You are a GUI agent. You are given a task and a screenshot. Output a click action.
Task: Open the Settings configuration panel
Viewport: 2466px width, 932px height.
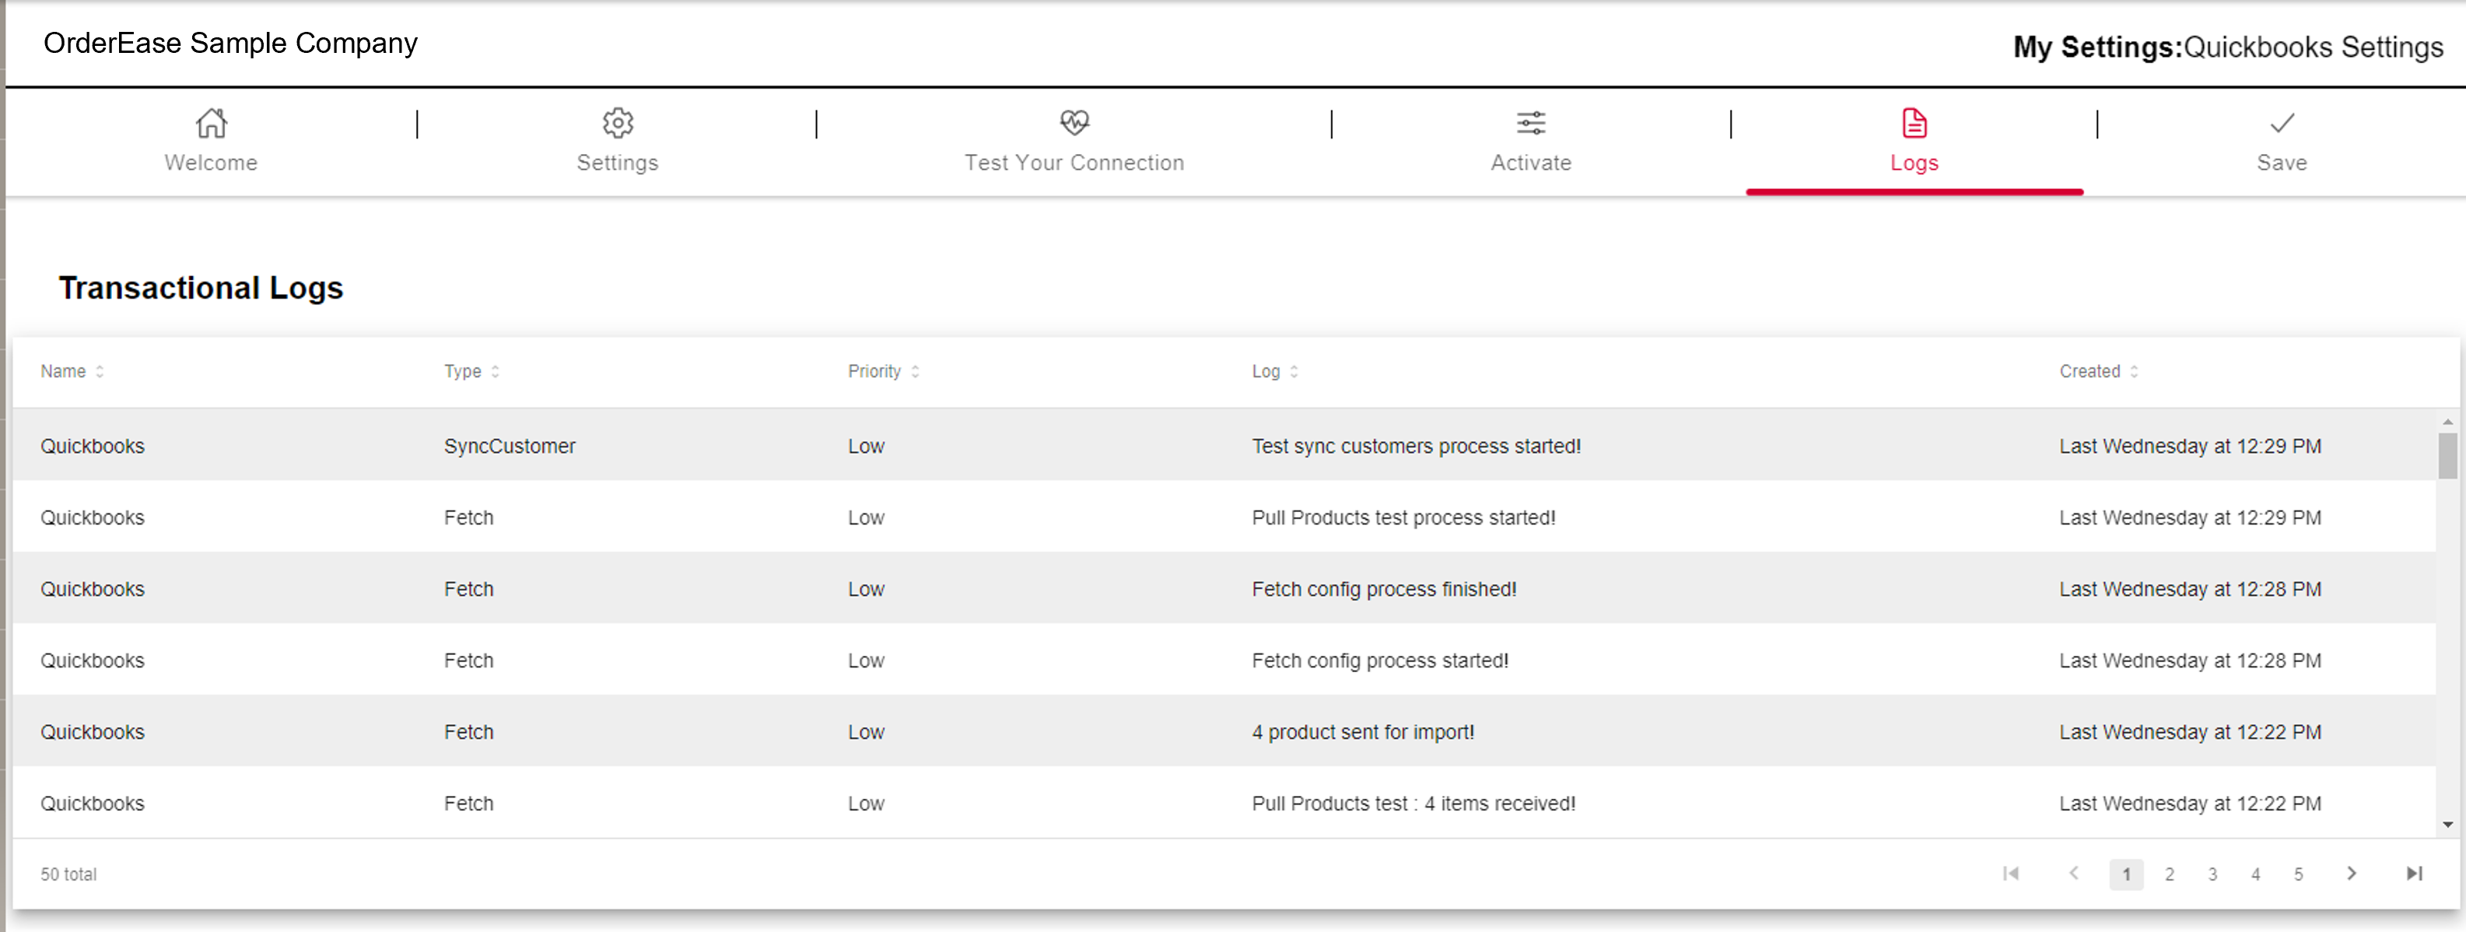616,140
